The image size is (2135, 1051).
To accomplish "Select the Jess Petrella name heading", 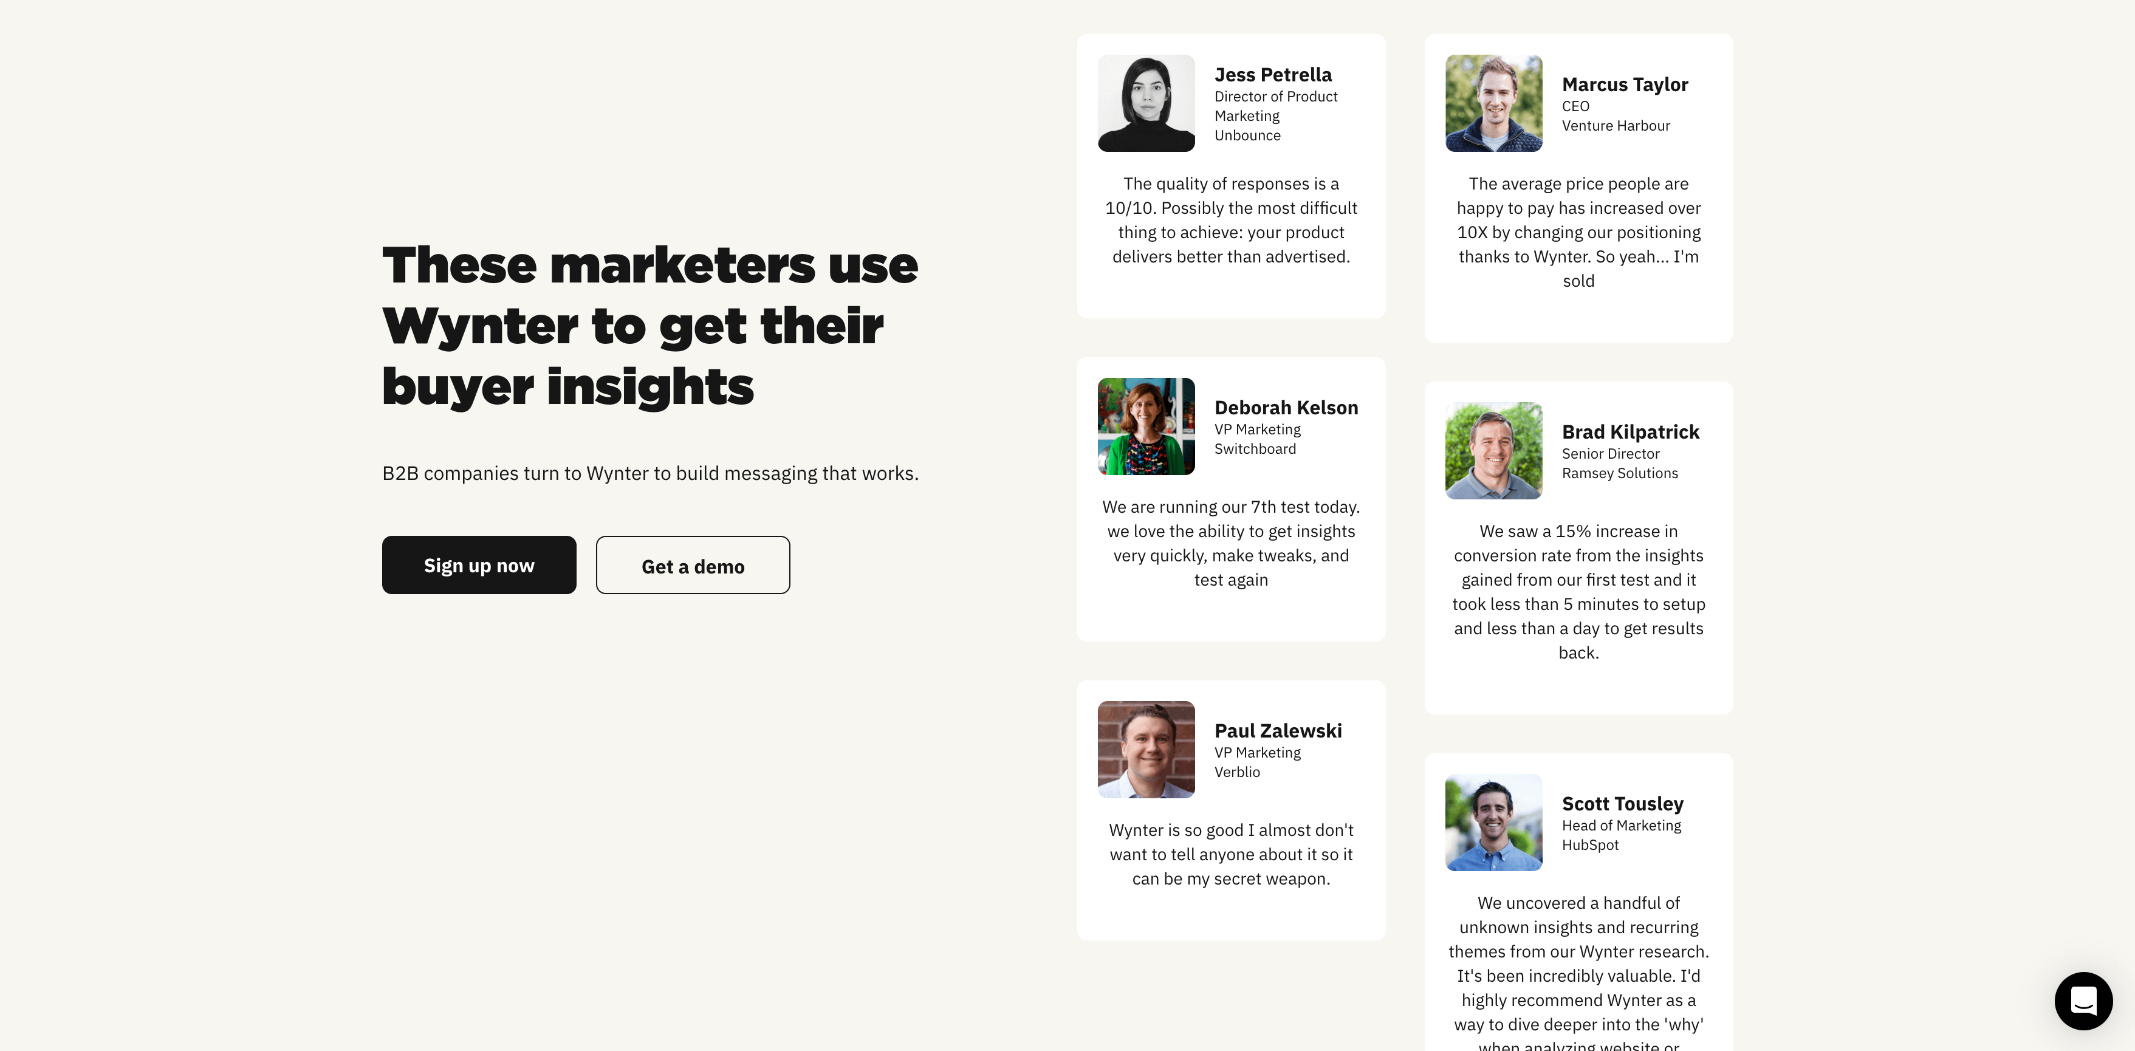I will pyautogui.click(x=1273, y=75).
